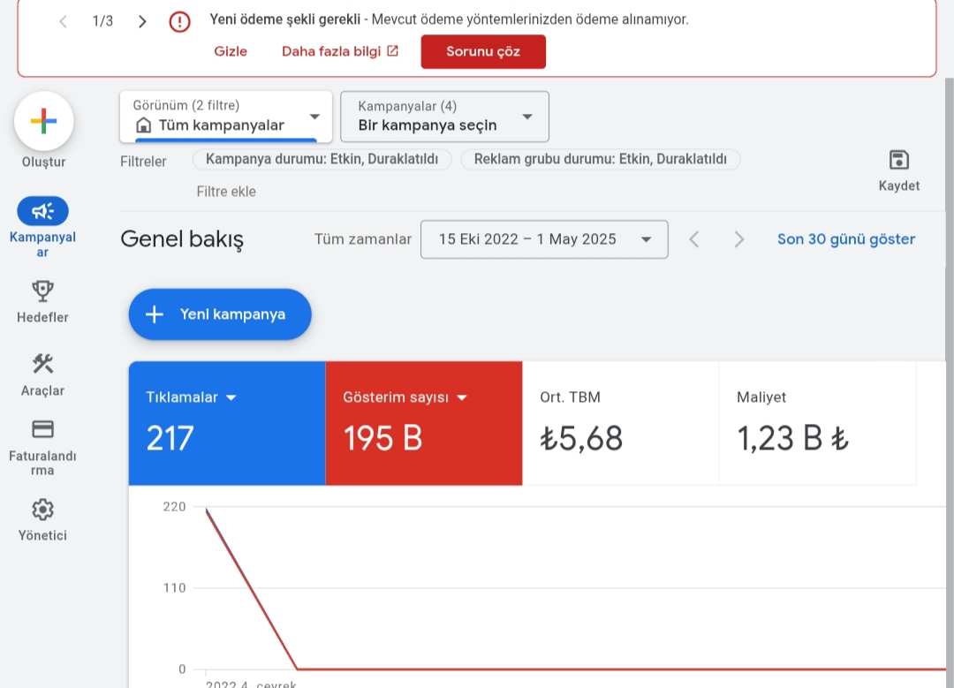This screenshot has height=688, width=954.
Task: Click Son 30 günü göster link
Action: click(x=845, y=239)
